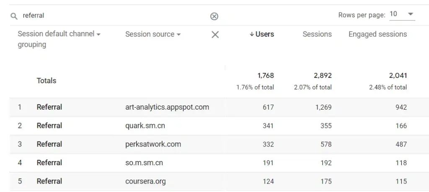
Task: Click the search magnifier icon
Action: [x=14, y=16]
